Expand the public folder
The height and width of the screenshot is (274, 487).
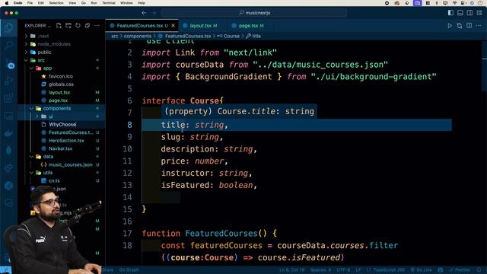[x=27, y=53]
